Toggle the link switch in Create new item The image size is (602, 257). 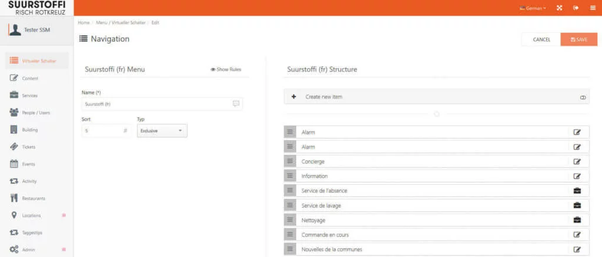[x=583, y=97]
